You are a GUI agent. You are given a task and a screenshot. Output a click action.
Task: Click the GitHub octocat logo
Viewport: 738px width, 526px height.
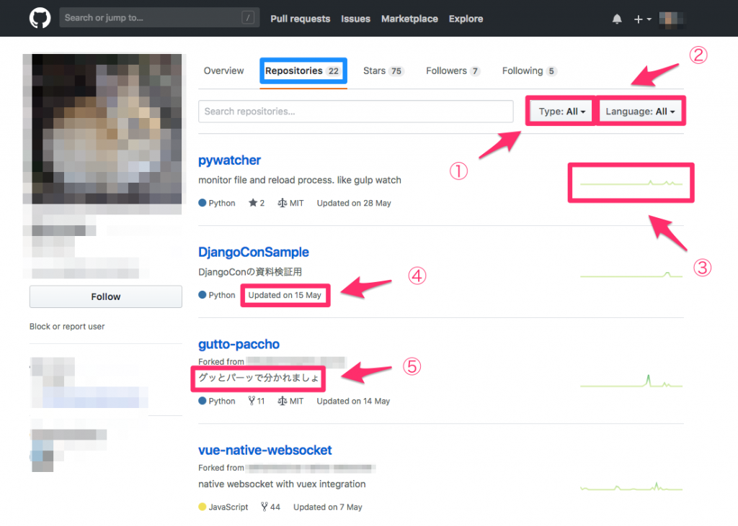[x=40, y=17]
